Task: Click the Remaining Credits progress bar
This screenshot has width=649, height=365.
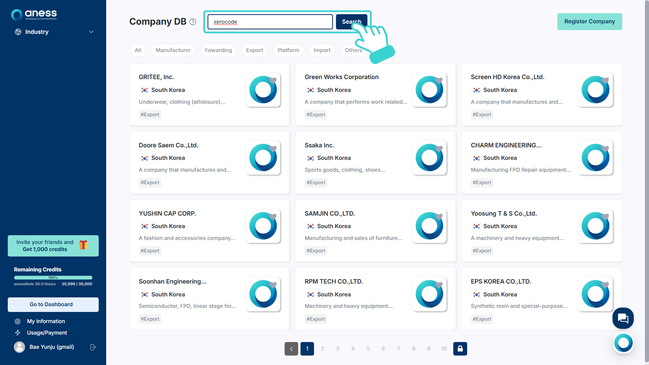Action: [53, 277]
